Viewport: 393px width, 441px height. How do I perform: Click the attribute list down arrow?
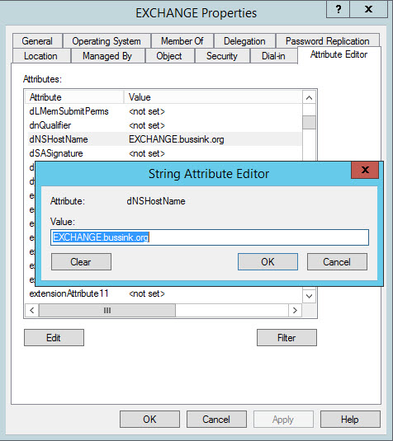pyautogui.click(x=309, y=296)
